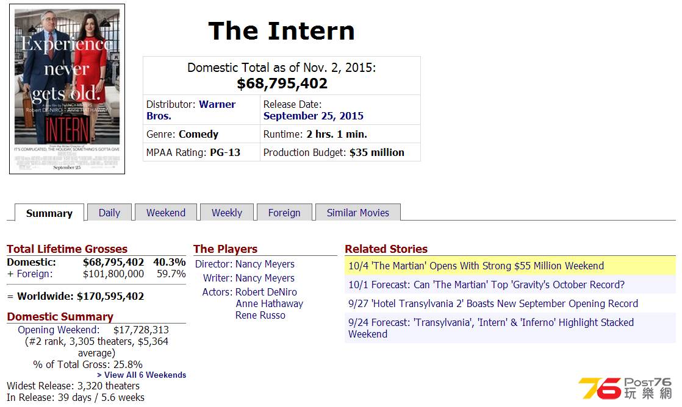Click the Opening Weekend link

59,330
